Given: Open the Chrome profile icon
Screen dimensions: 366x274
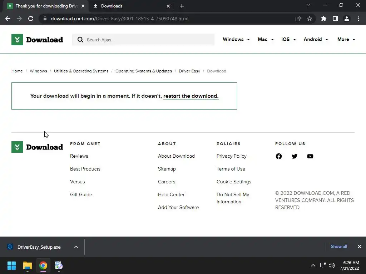Looking at the screenshot, I should 347,19.
